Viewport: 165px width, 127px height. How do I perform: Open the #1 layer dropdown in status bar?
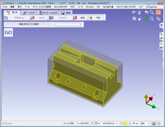[141, 124]
